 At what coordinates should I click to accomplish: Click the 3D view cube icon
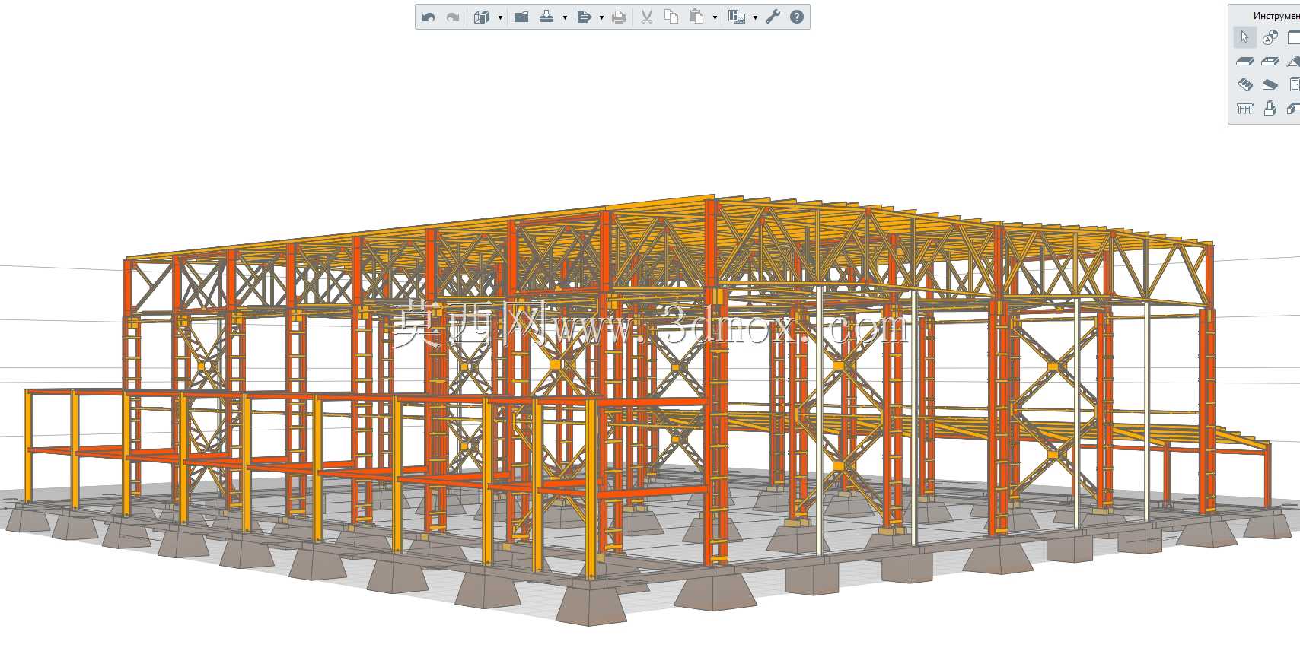tap(482, 17)
